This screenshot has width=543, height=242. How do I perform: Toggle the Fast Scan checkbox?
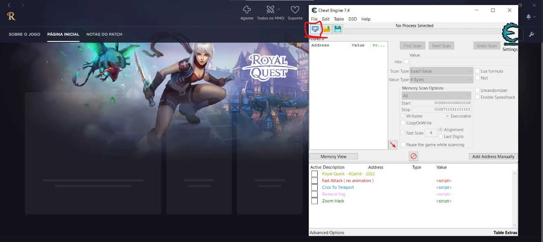(403, 133)
